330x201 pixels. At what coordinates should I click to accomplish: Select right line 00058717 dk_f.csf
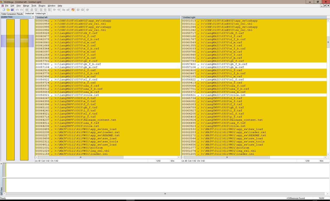pyautogui.click(x=254, y=33)
